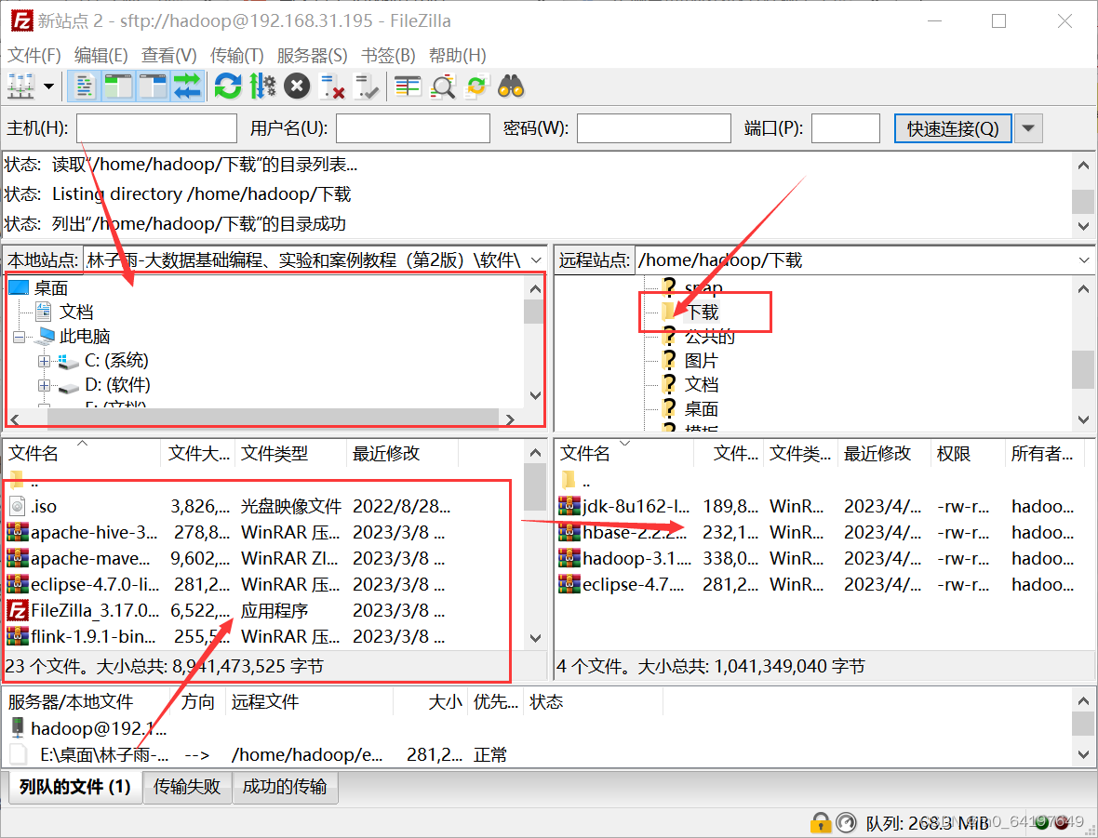Open directory listing filters dialog
1098x838 pixels.
[x=408, y=86]
